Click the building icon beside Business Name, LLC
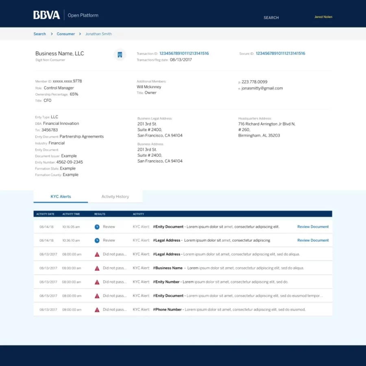This screenshot has height=366, width=366. tap(120, 54)
